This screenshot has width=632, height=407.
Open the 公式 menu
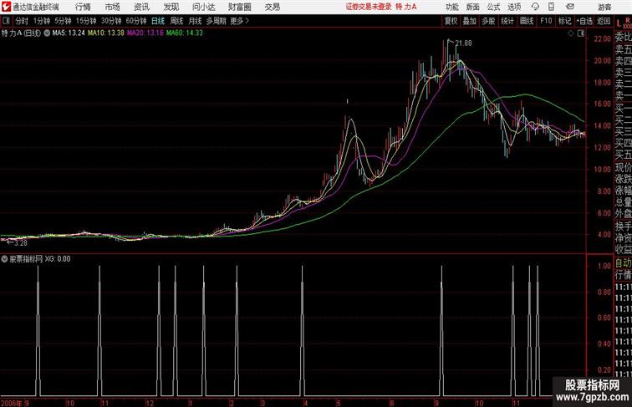point(493,7)
